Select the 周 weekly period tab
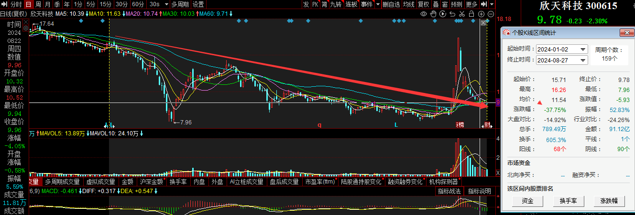The height and width of the screenshot is (215, 635). tap(37, 4)
